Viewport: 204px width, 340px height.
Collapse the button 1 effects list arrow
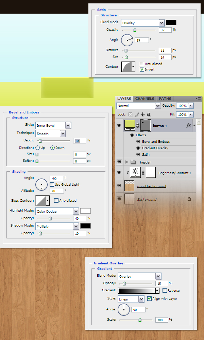pyautogui.click(x=194, y=125)
